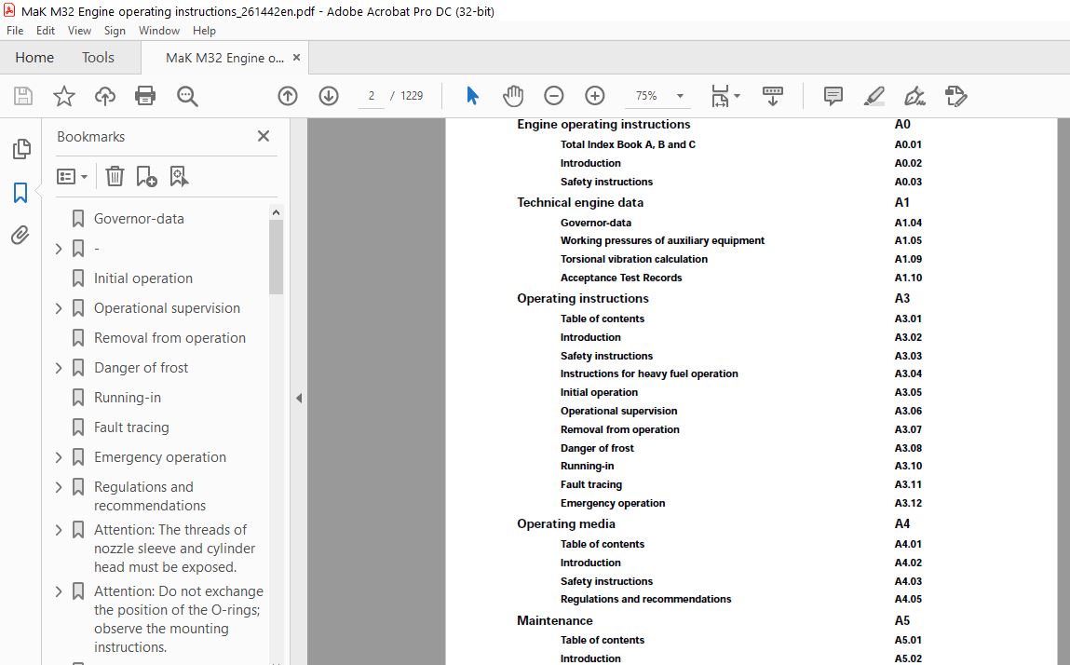Open the page thumbnails panel icon

point(21,149)
